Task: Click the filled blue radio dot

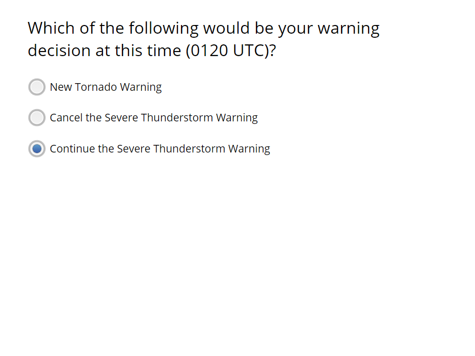Action: click(37, 149)
